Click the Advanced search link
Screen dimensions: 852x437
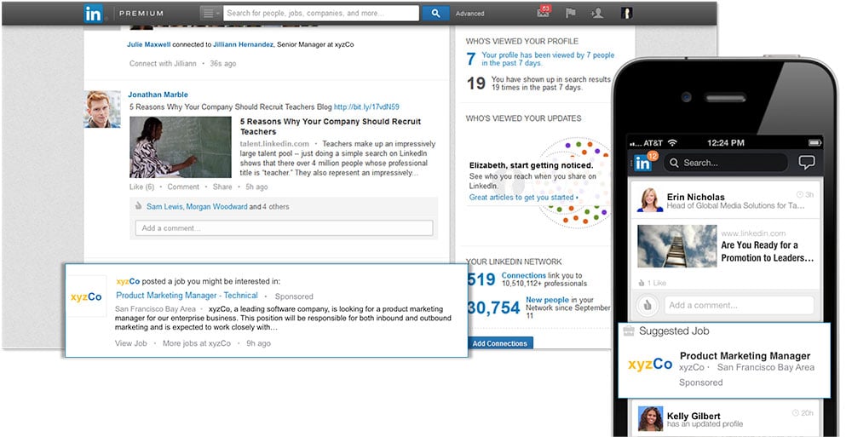pos(469,14)
